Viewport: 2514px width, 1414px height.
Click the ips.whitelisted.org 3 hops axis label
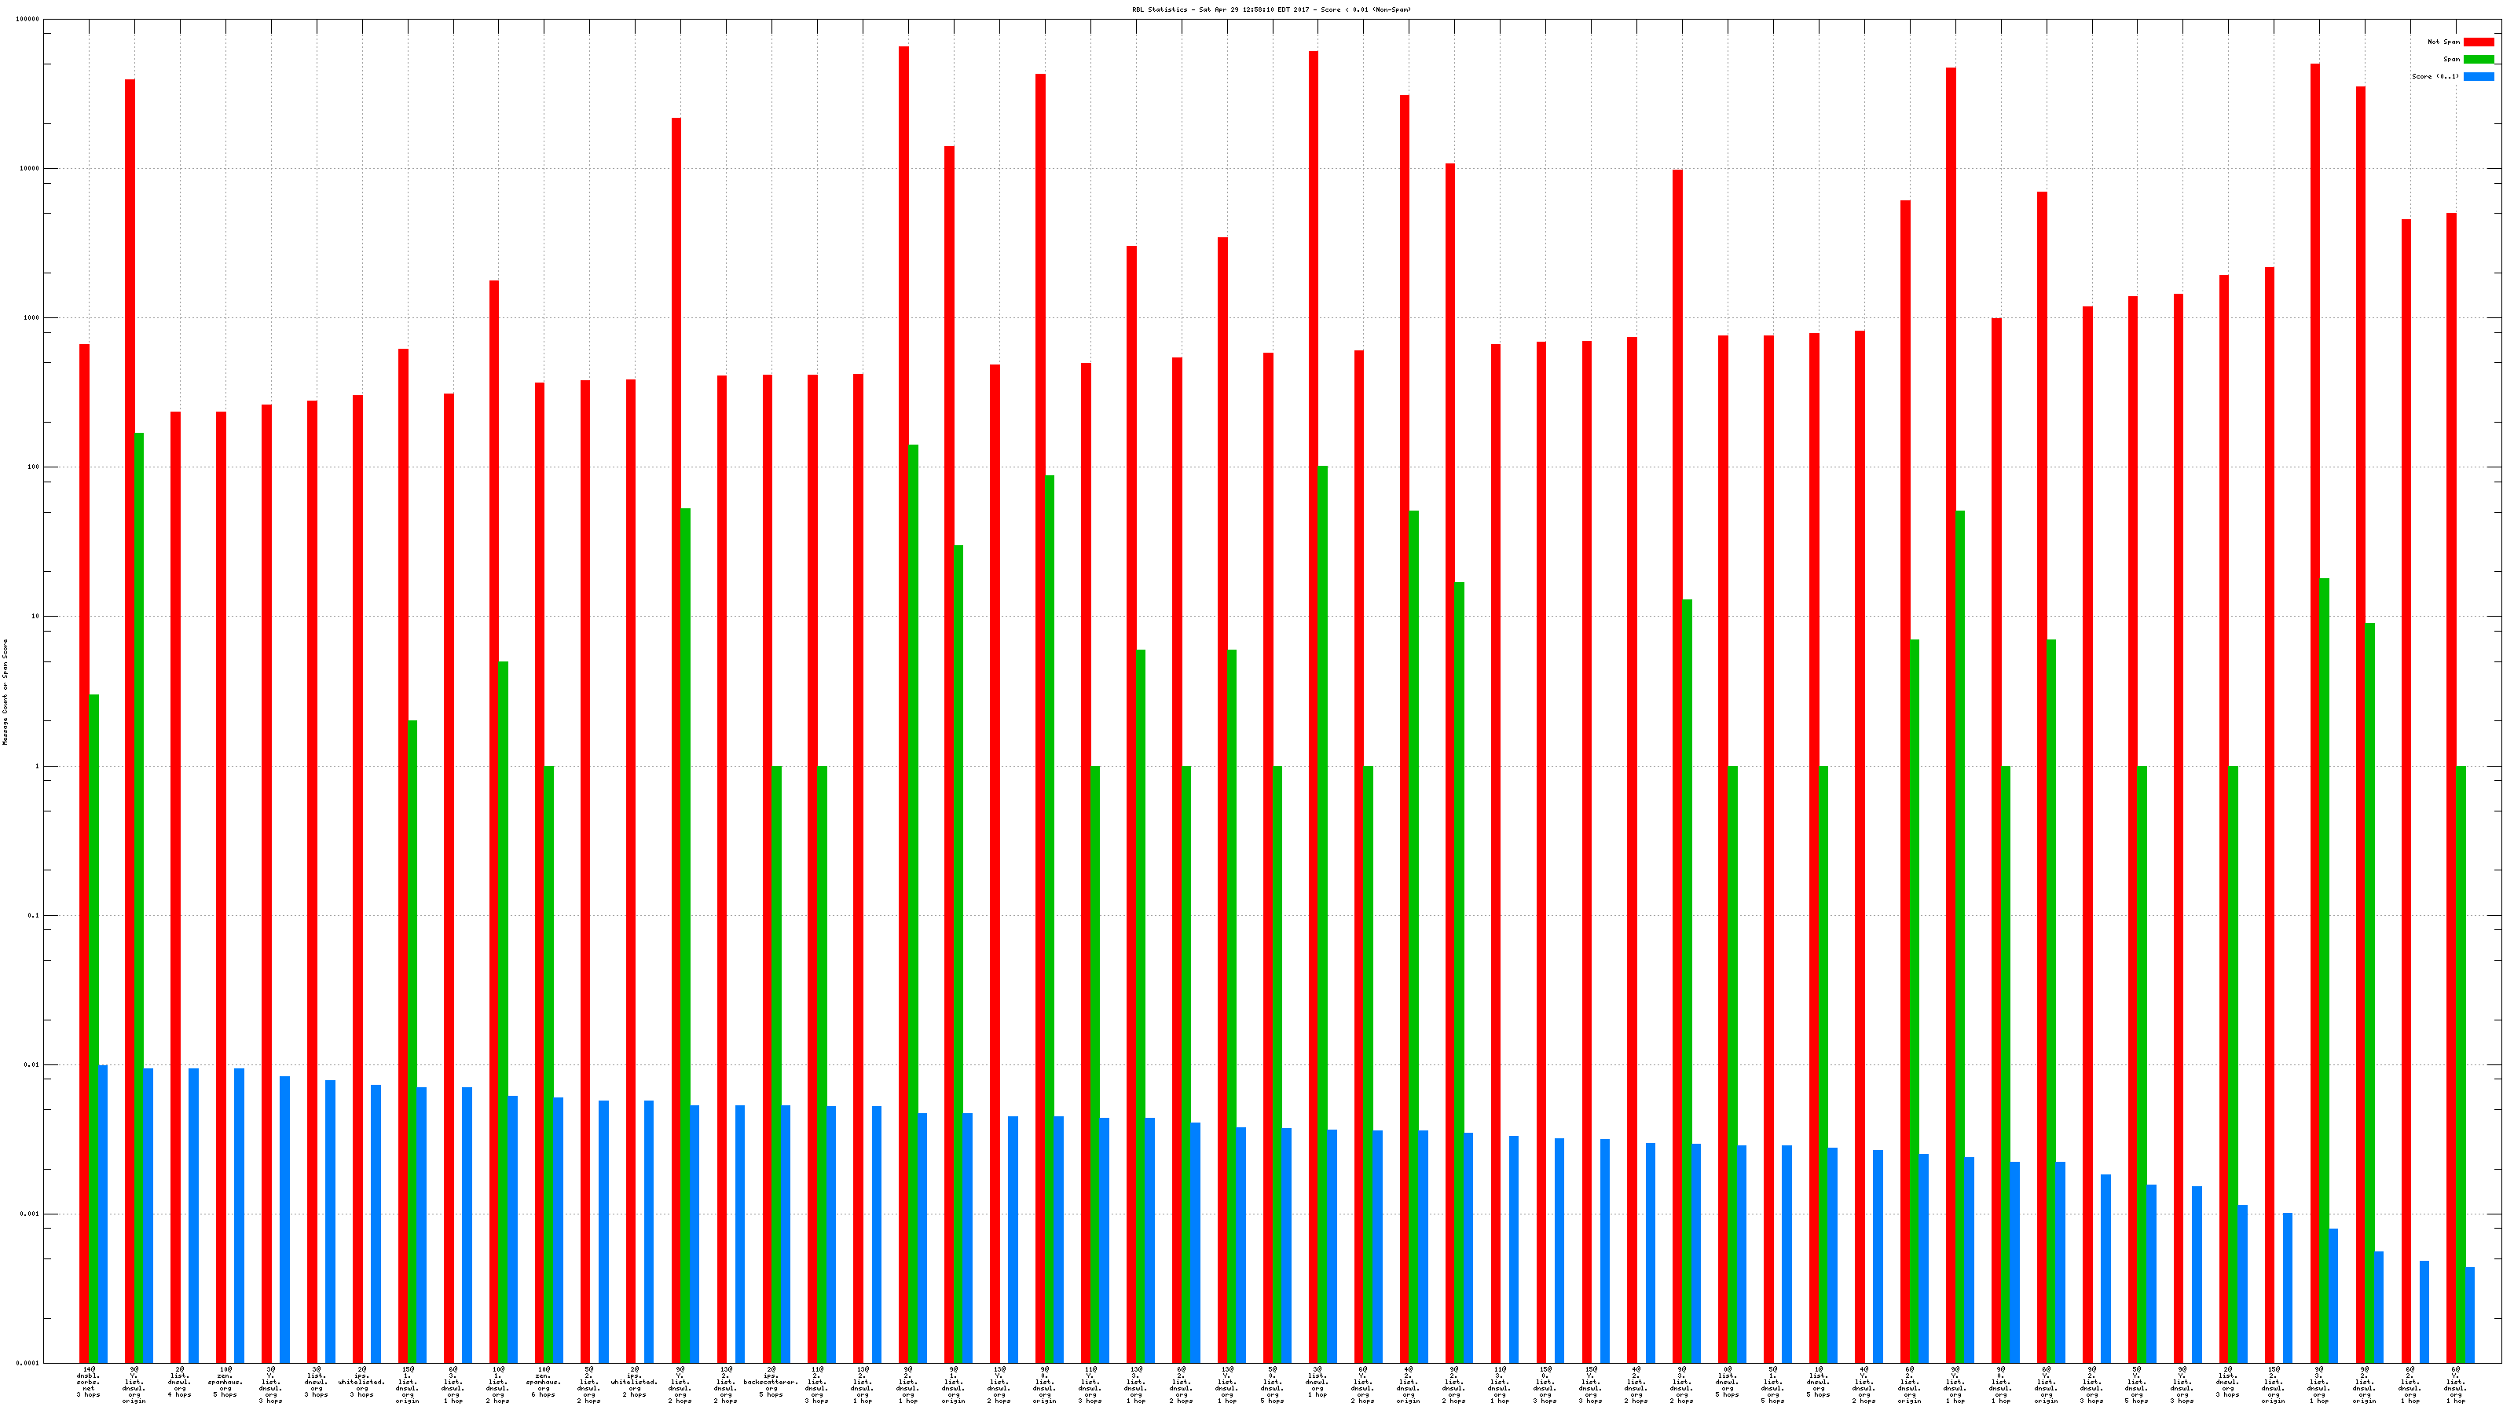click(361, 1383)
